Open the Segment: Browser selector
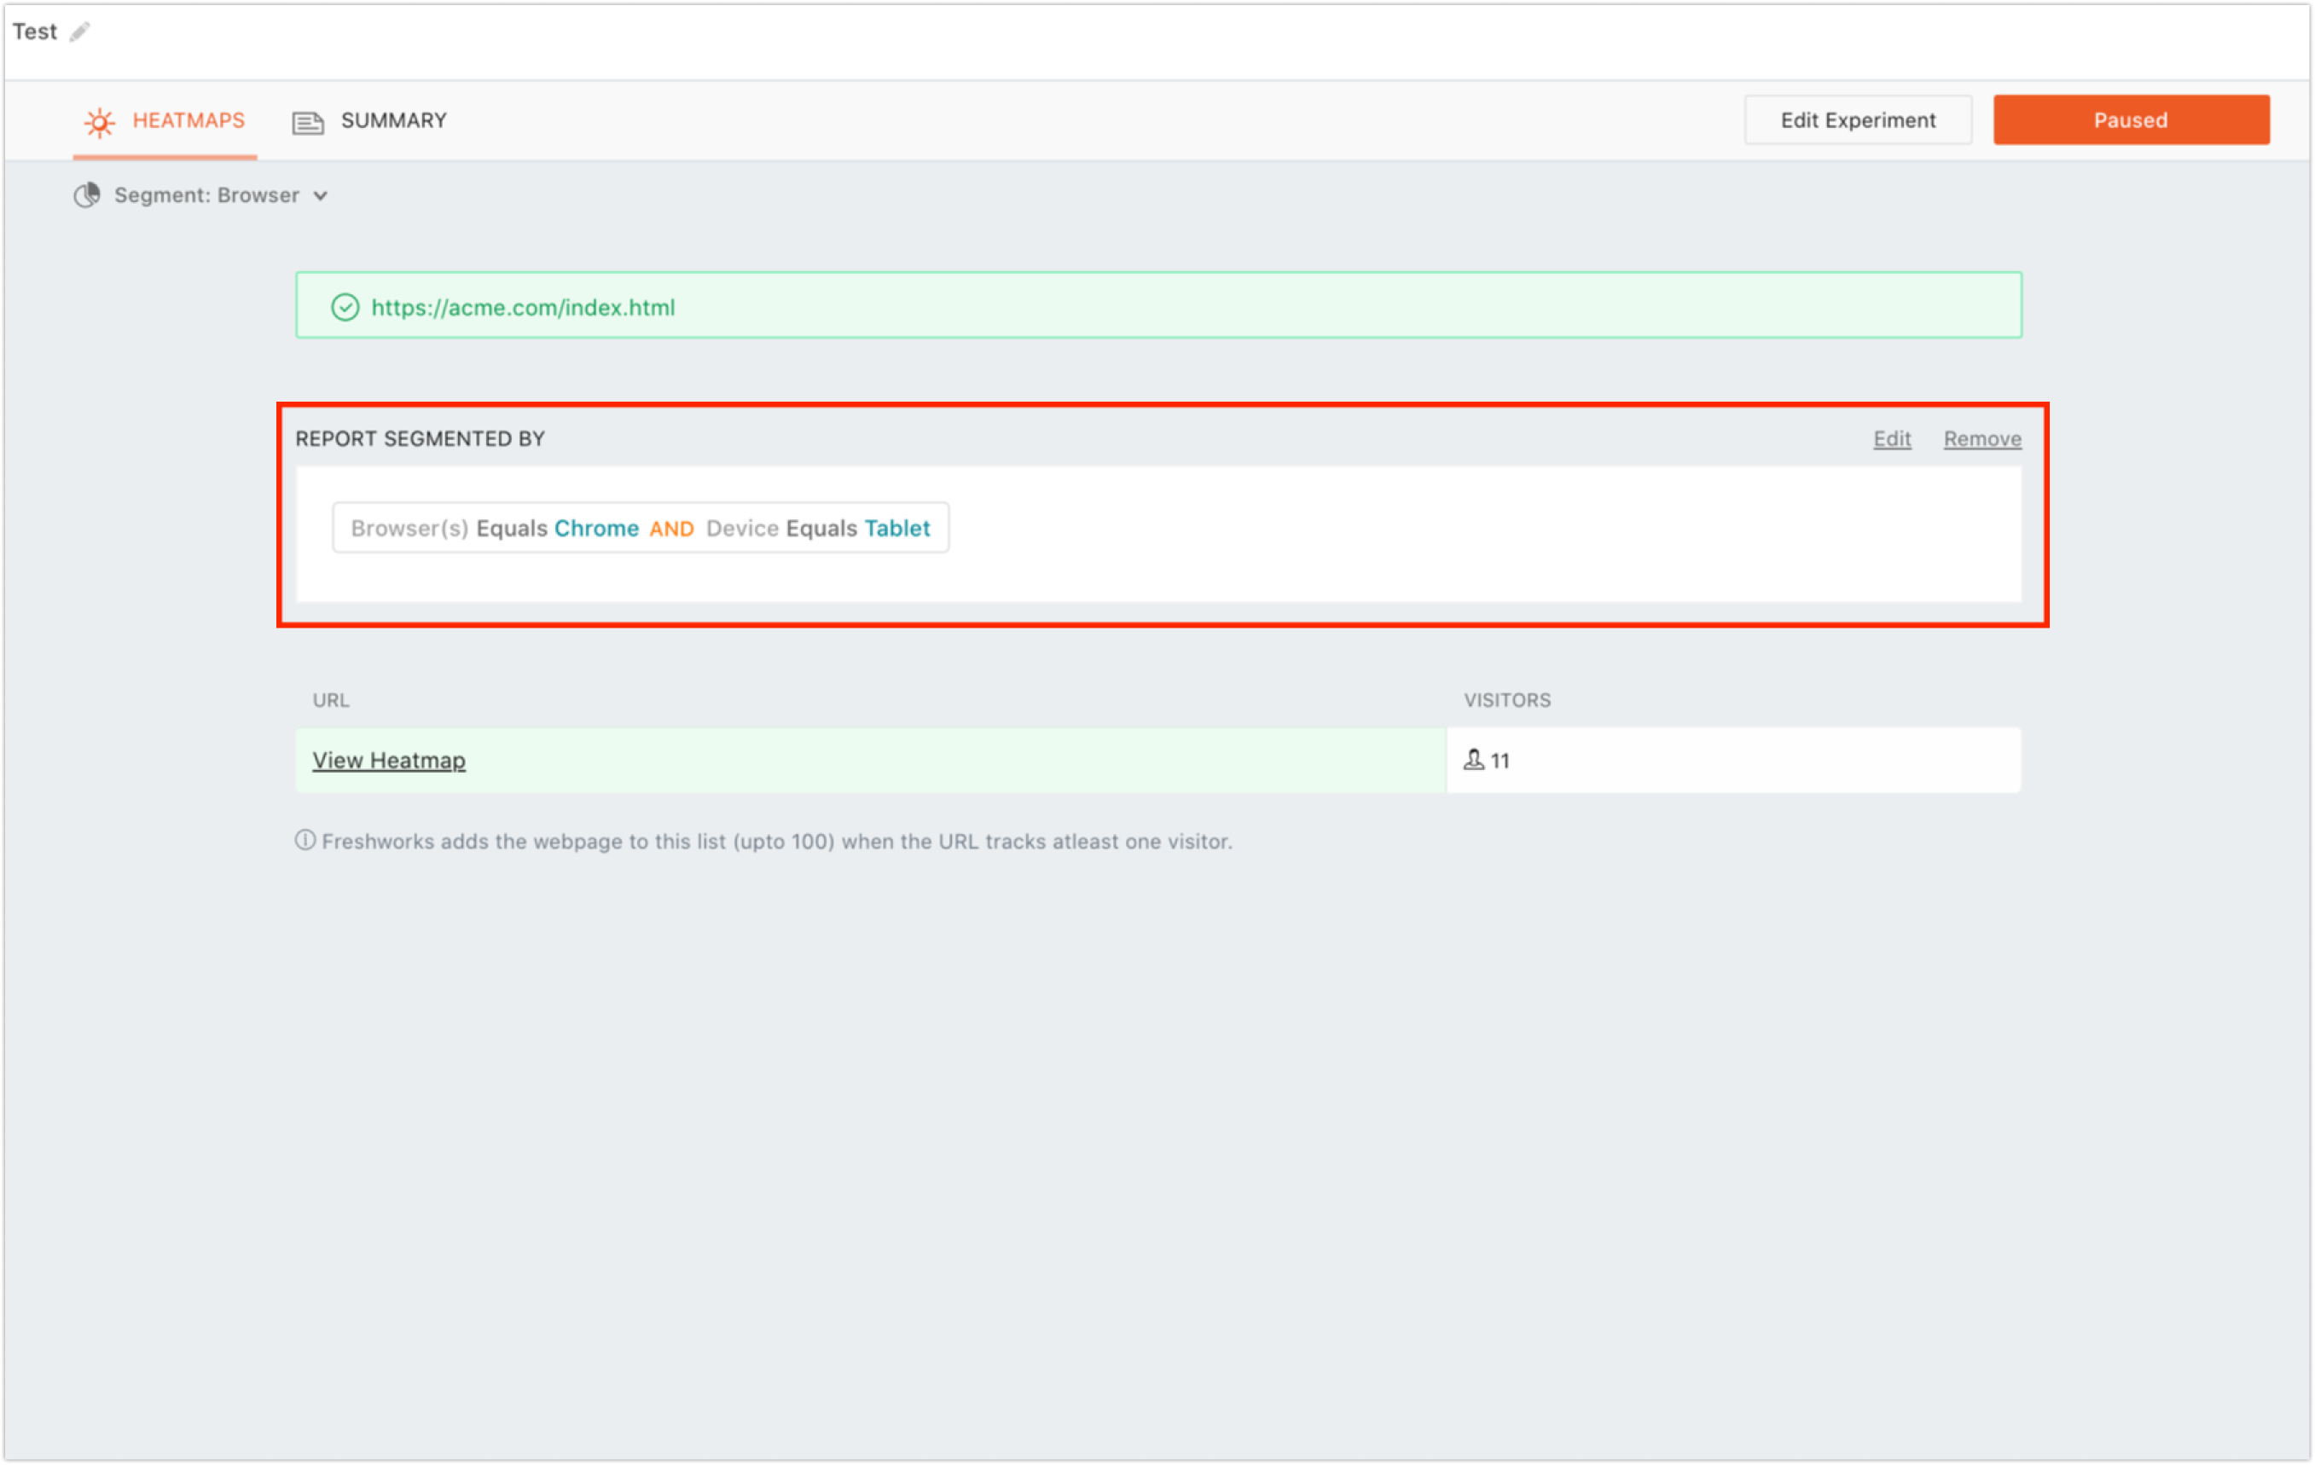Viewport: 2315px width, 1465px height. click(206, 196)
